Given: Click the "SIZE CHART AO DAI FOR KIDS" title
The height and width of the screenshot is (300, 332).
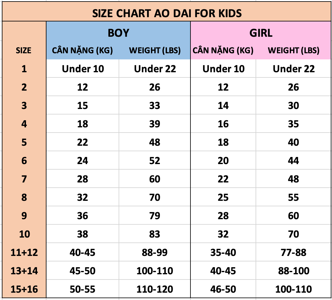Looking at the screenshot, I should pyautogui.click(x=167, y=13).
